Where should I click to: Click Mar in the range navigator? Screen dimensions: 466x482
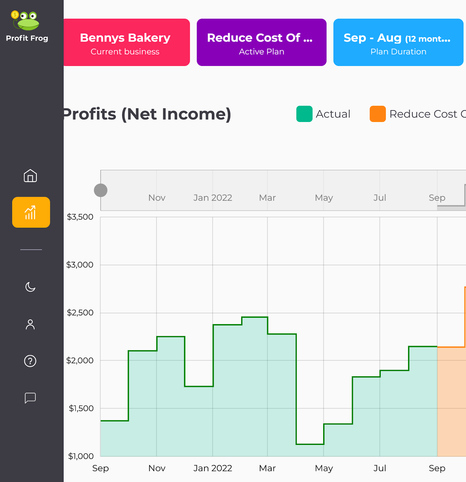pyautogui.click(x=267, y=198)
